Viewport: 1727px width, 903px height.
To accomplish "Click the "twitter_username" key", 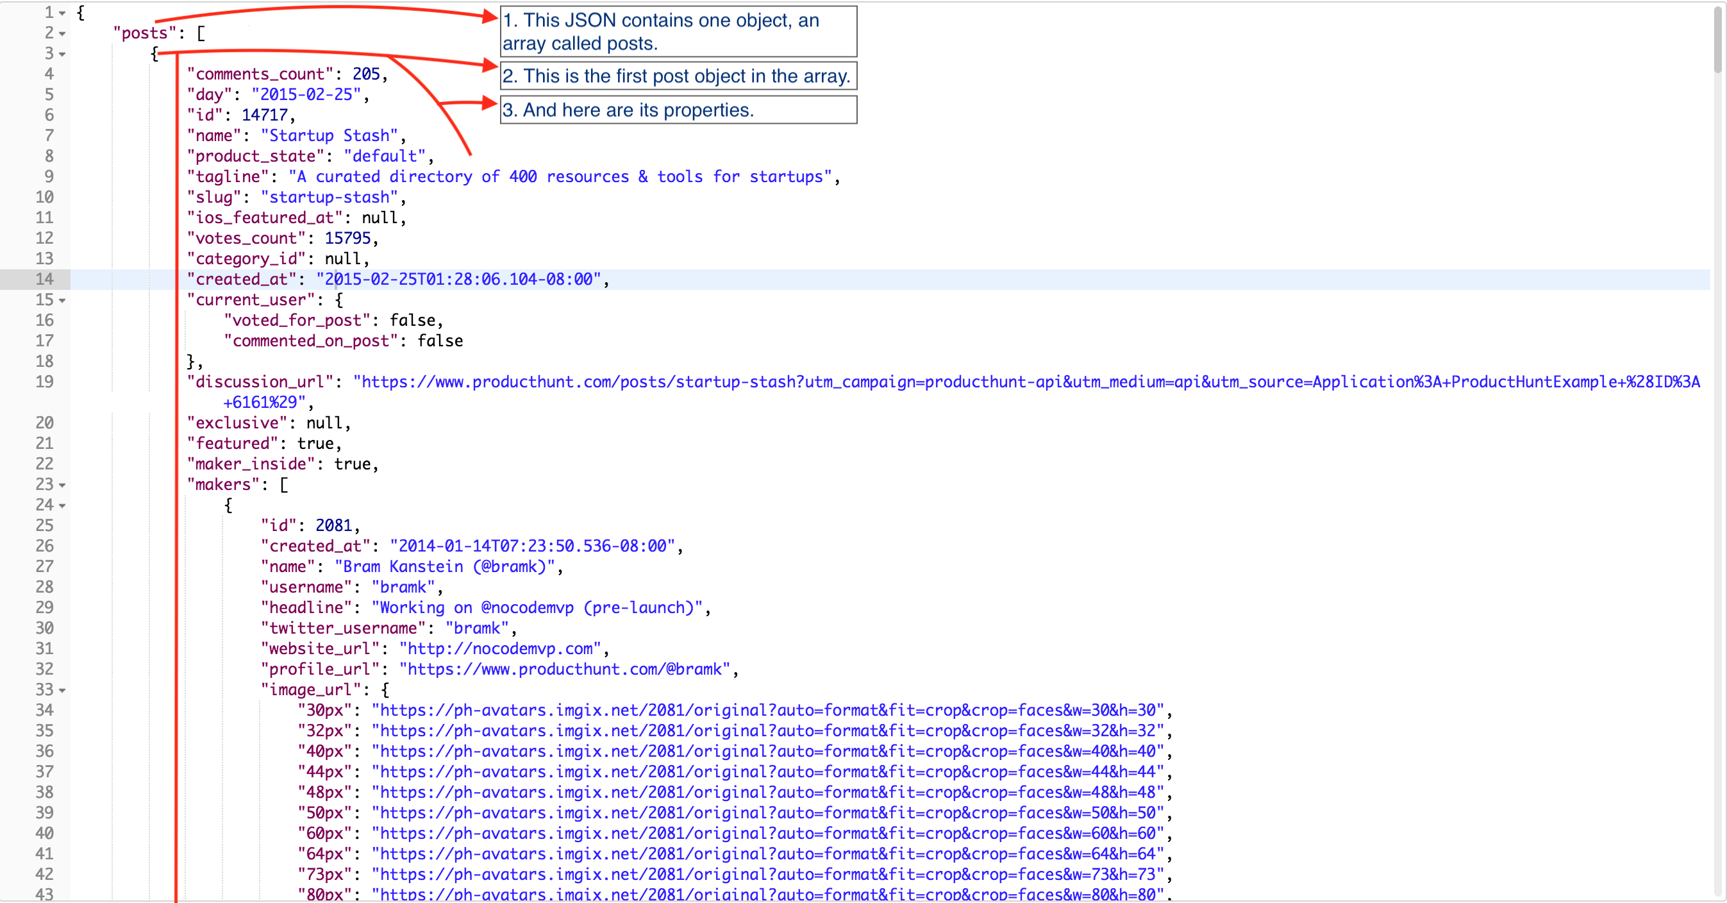I will [343, 629].
